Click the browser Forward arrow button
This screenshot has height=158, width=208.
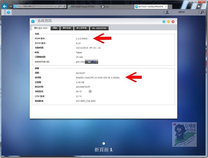tap(11, 6)
